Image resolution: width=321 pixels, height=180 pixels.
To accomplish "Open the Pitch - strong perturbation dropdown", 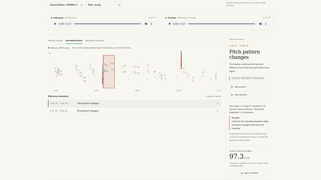I will (103, 5).
